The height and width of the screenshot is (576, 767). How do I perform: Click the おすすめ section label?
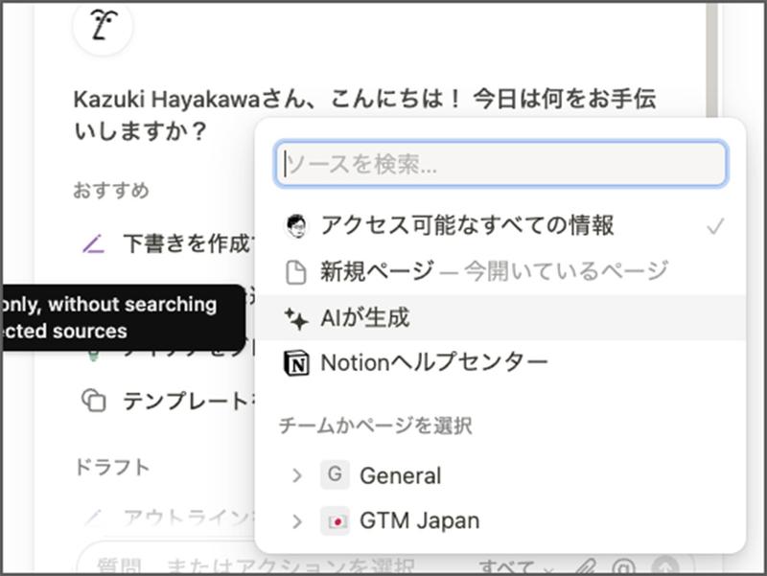pyautogui.click(x=111, y=190)
